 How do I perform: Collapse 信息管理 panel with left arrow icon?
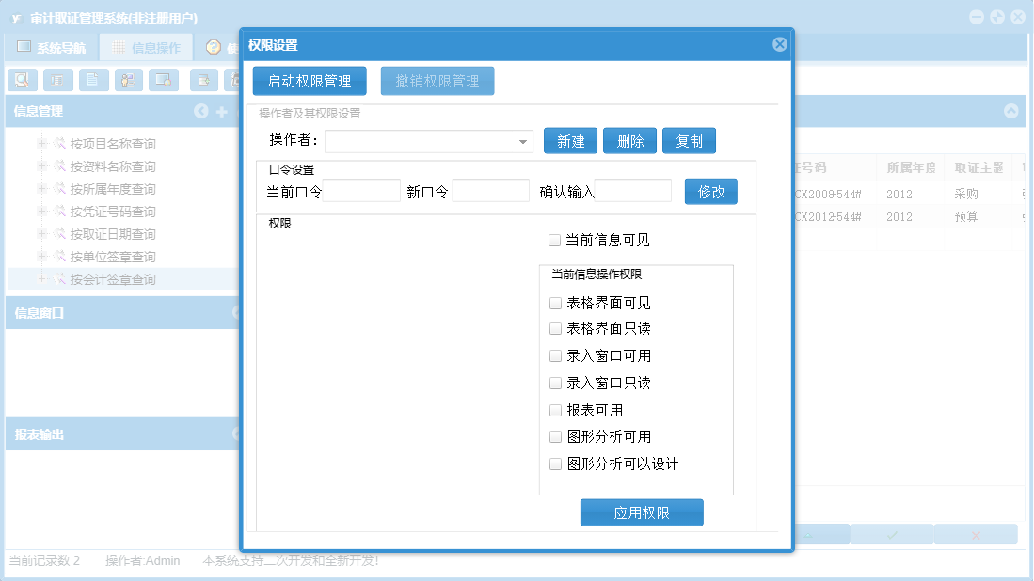click(201, 111)
